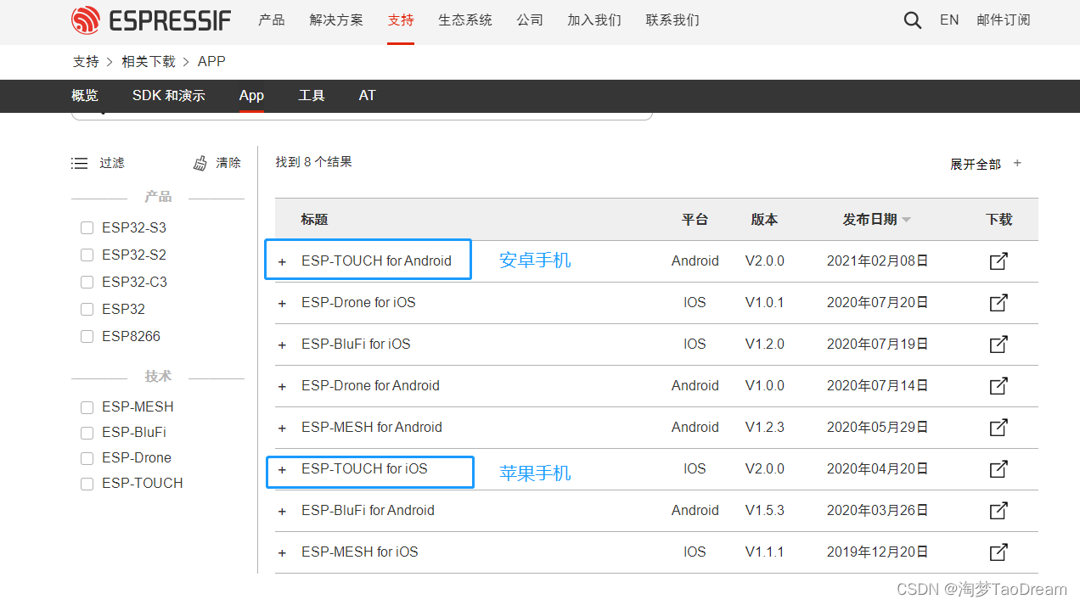Expand the ESP-Drone for Android row
The height and width of the screenshot is (605, 1080).
283,387
